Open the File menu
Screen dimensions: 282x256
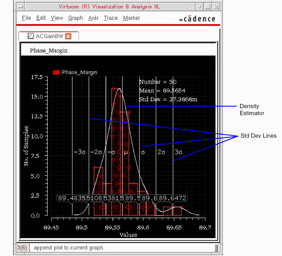coord(26,18)
